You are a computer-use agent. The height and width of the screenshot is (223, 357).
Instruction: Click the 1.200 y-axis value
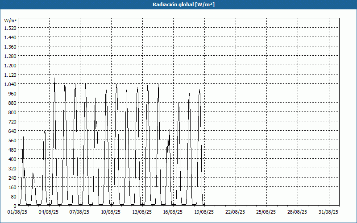tap(10, 65)
